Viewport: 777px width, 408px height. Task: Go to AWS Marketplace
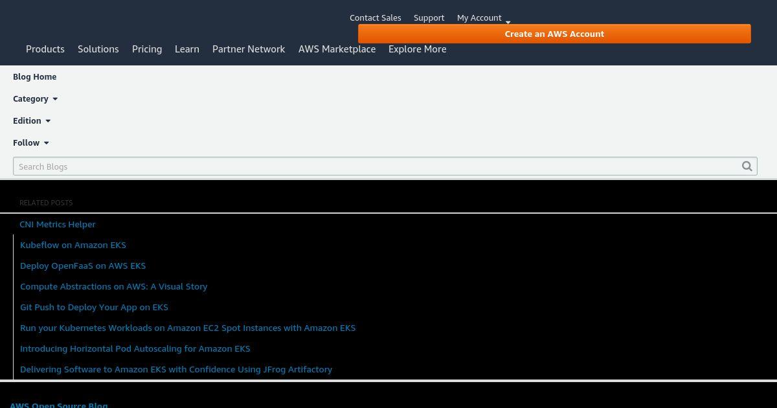(337, 49)
